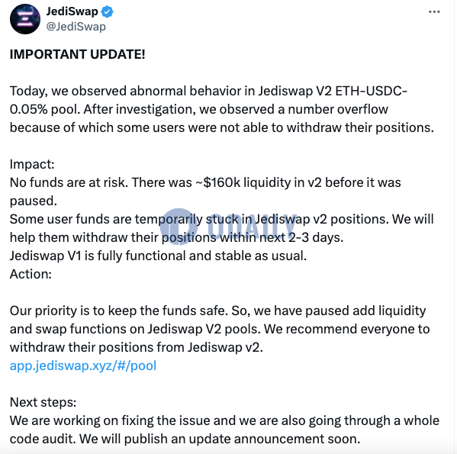Select the IMPORTANT UPDATE! heading
This screenshot has width=457, height=454.
pos(77,54)
